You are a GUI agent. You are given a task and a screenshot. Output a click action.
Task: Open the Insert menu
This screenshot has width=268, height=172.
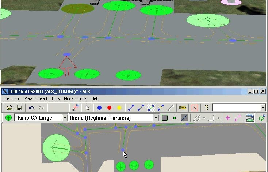click(42, 98)
